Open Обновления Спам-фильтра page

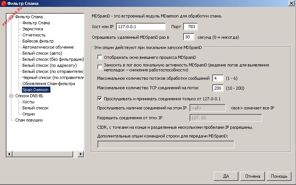49,84
